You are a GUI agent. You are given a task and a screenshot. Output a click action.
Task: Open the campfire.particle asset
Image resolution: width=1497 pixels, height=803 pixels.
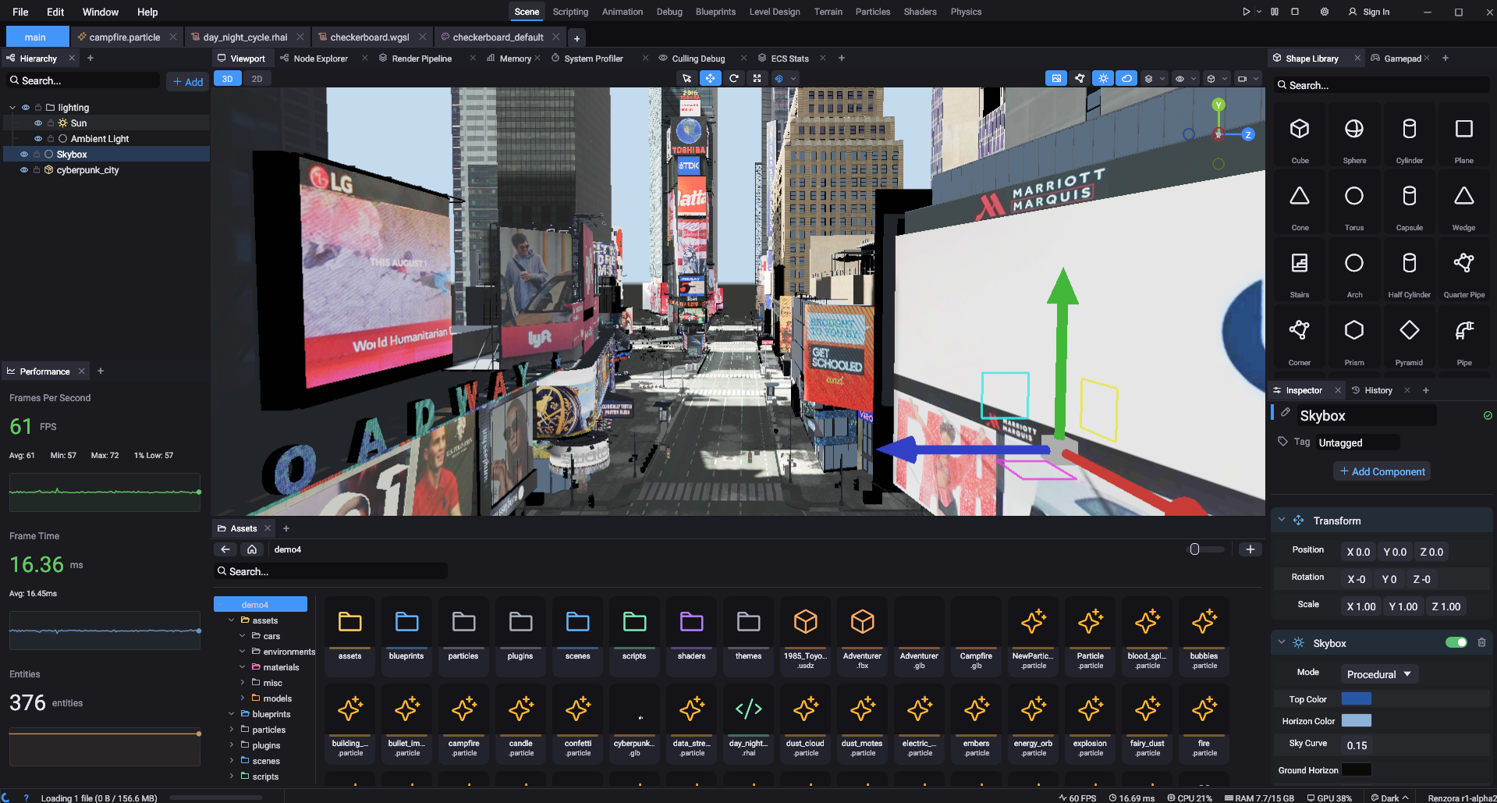(x=463, y=722)
